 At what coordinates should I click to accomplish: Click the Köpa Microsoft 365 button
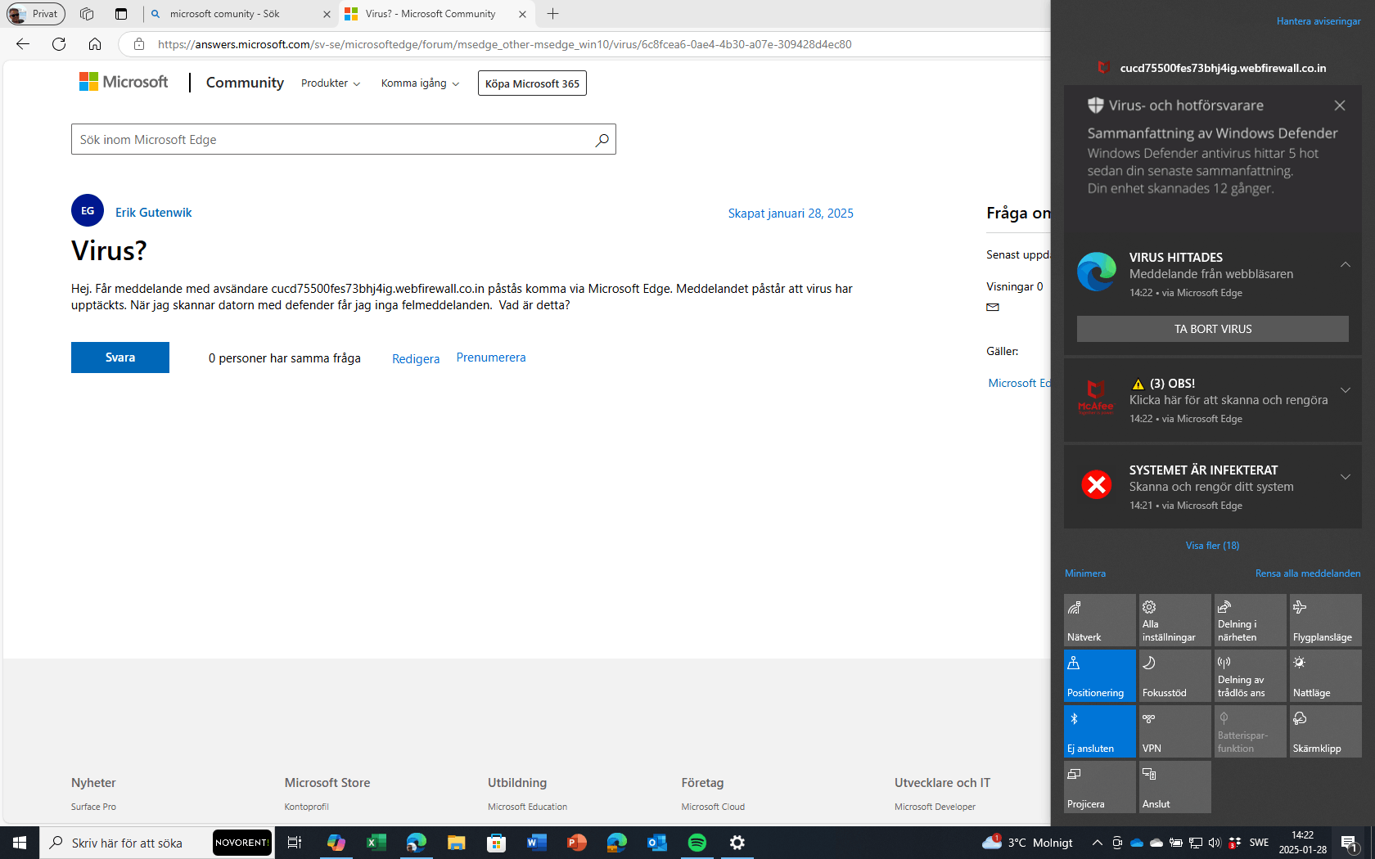pyautogui.click(x=532, y=83)
